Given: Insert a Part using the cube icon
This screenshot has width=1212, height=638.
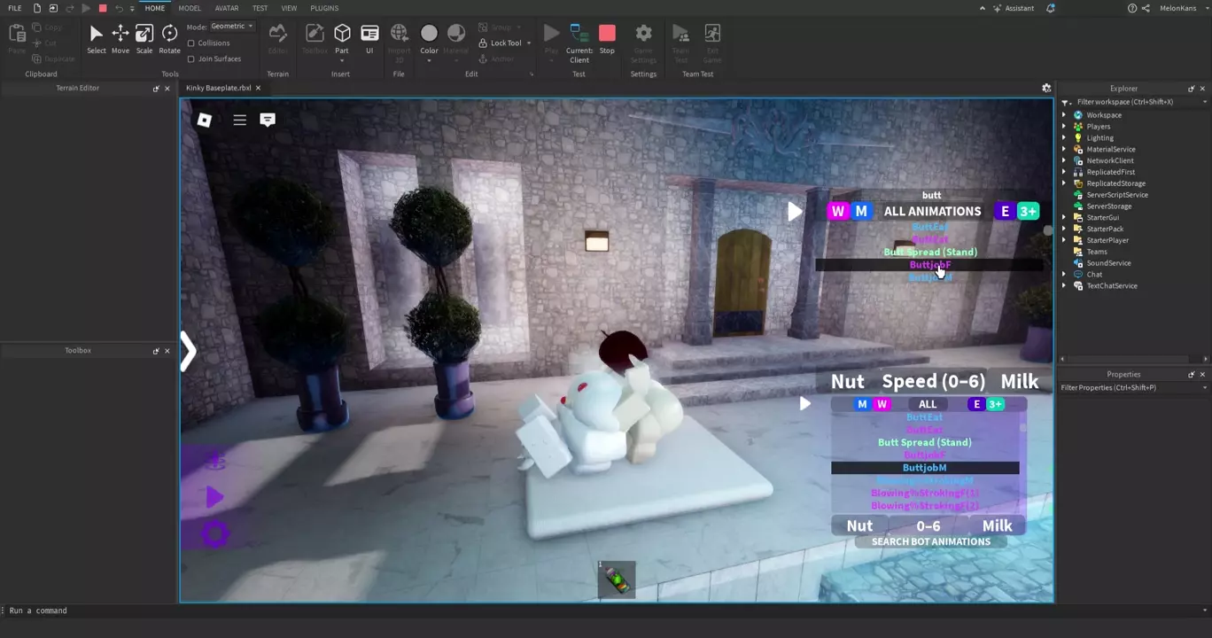Looking at the screenshot, I should click(342, 34).
